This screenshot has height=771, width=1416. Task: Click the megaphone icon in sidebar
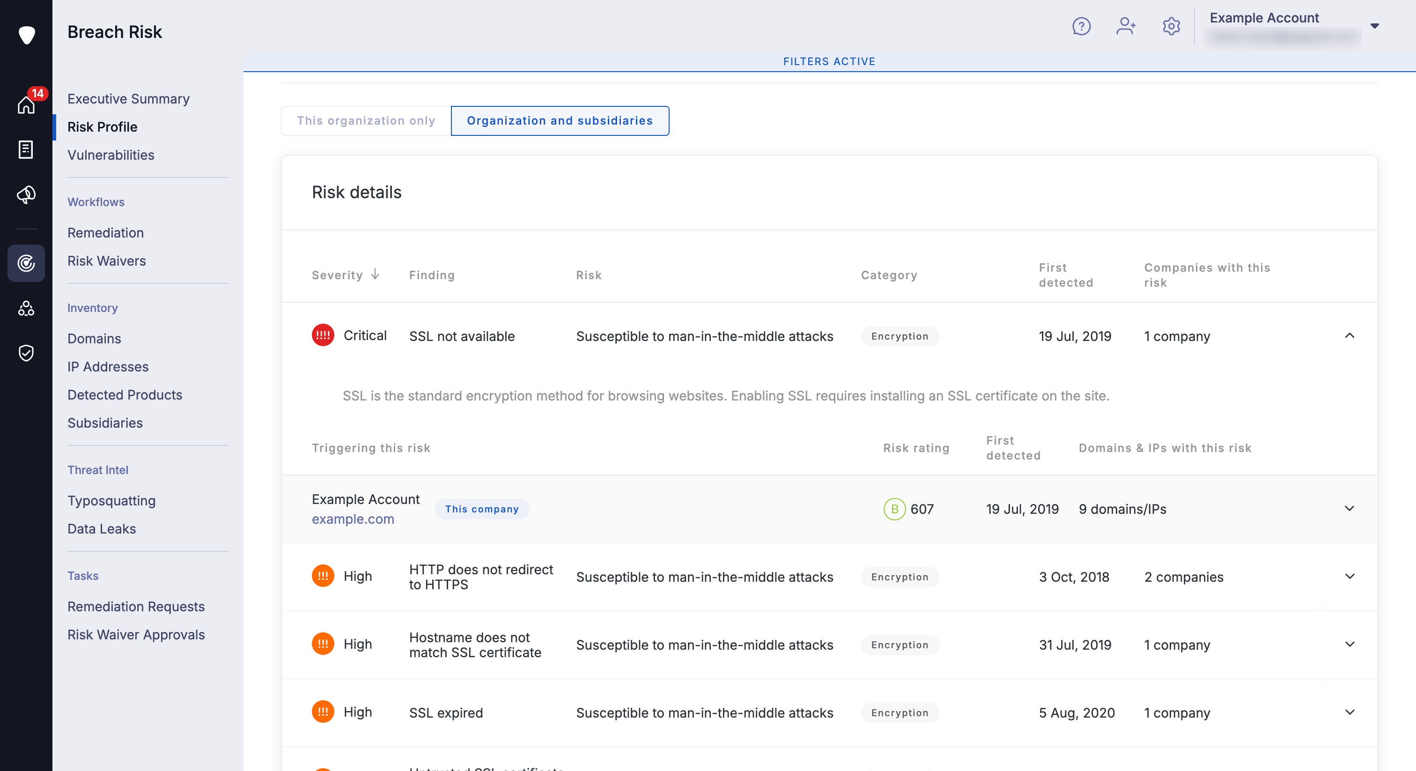[26, 195]
